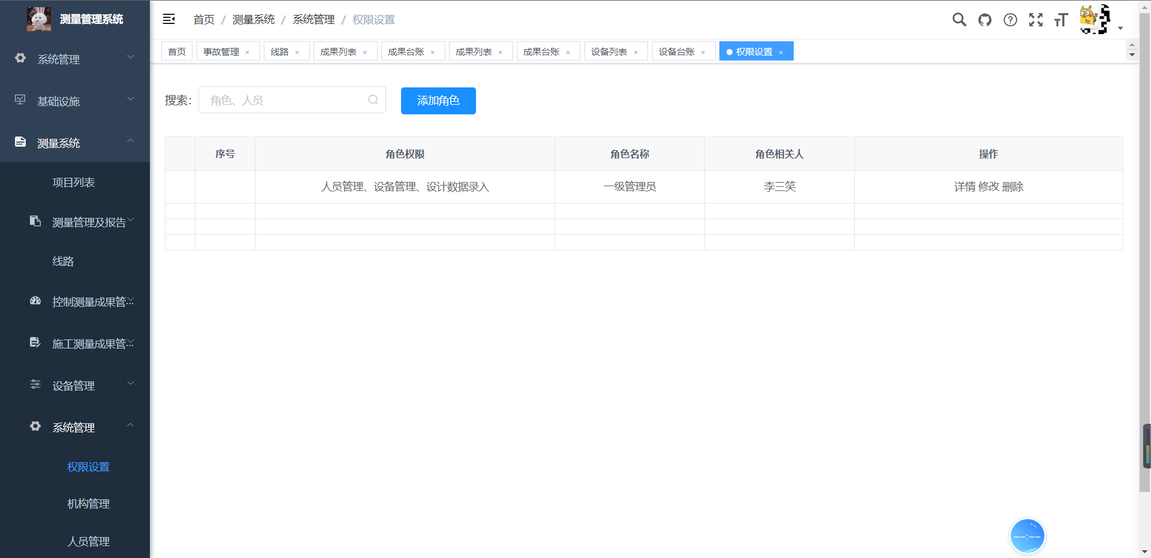
Task: Click the 角色相关人 column header
Action: coord(780,154)
